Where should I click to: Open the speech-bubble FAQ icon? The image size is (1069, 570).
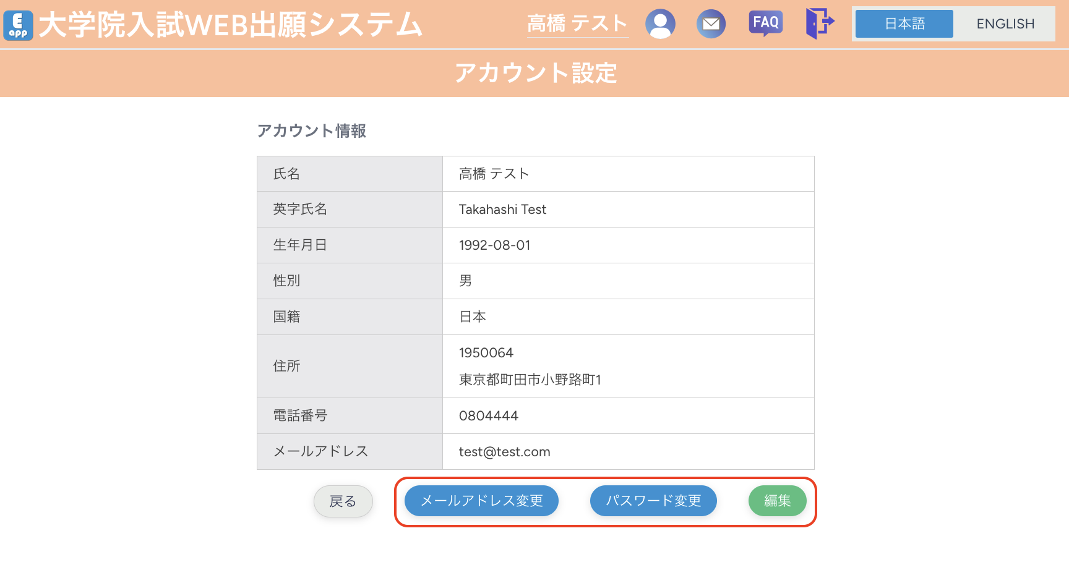coord(765,23)
